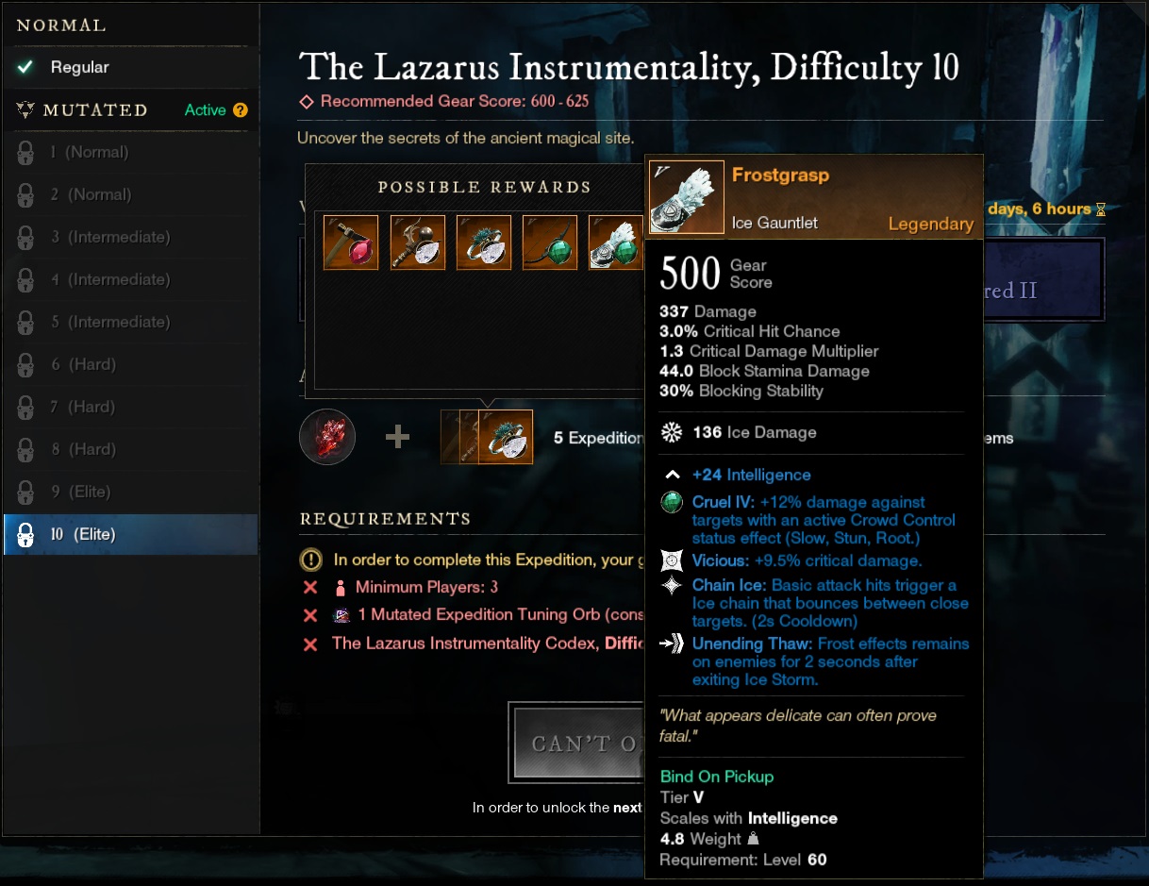The height and width of the screenshot is (886, 1149).
Task: Click the hatchet with red gem reward icon
Action: pyautogui.click(x=351, y=242)
